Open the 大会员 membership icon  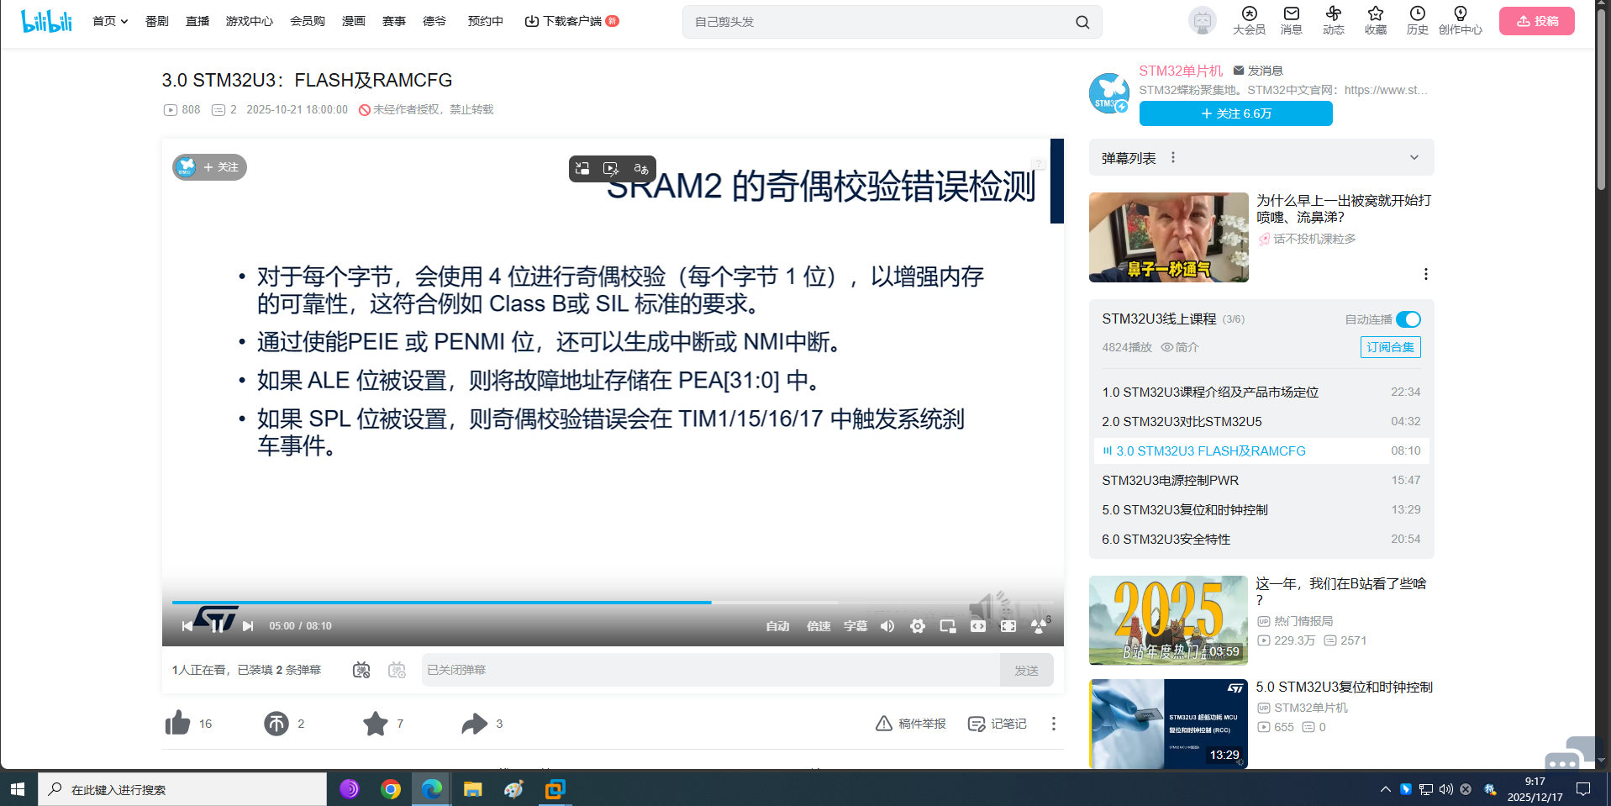coord(1249,21)
